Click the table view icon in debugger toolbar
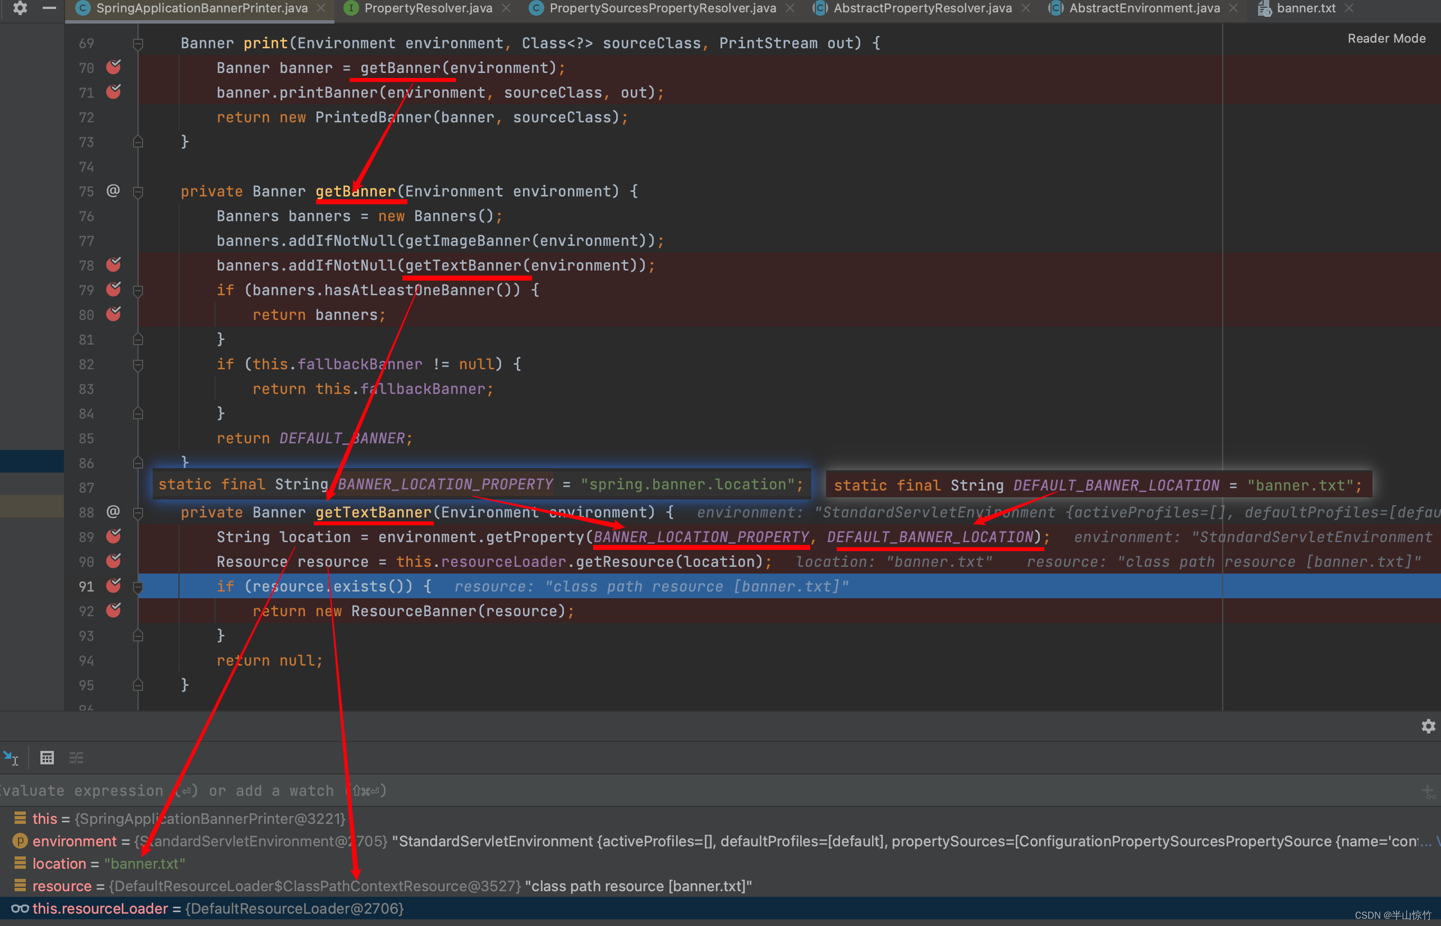1441x926 pixels. point(47,758)
